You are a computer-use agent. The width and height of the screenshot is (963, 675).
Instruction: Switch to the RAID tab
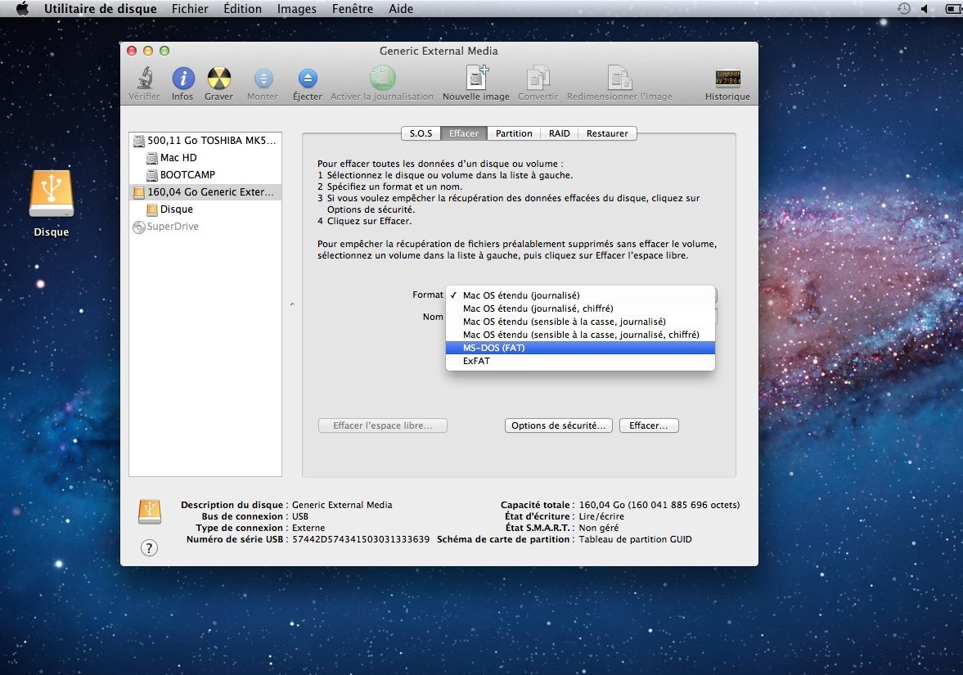tap(560, 133)
